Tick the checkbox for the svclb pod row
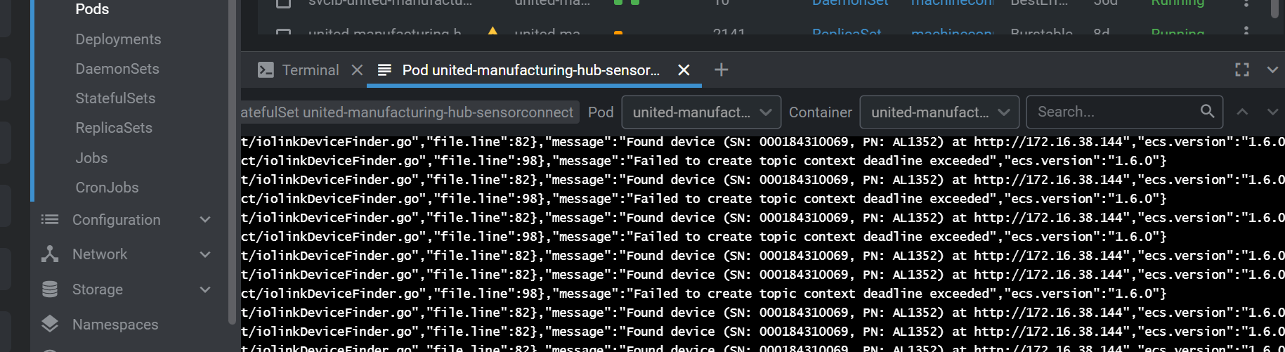This screenshot has width=1285, height=352. click(284, 4)
